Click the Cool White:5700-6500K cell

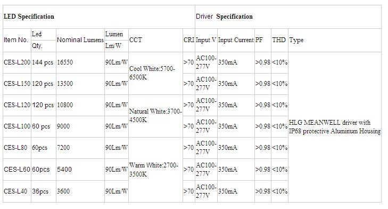[x=155, y=73]
